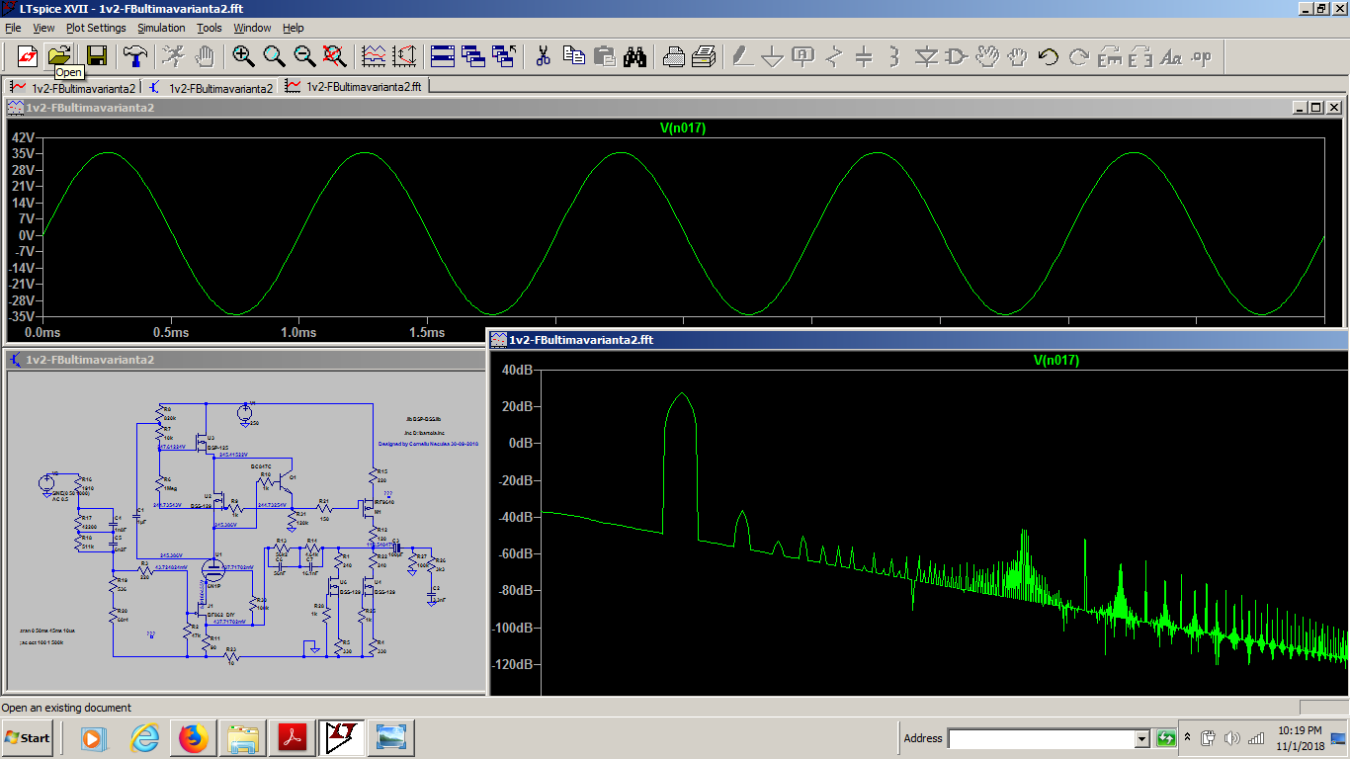Open the Windows Start button
The height and width of the screenshot is (759, 1350).
click(x=28, y=738)
